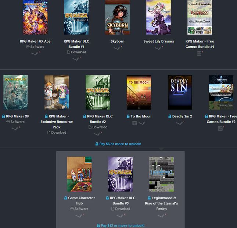The width and height of the screenshot is (237, 228).
Task: Open the RPG Maker VX Ace cover image
Action: click(35, 17)
